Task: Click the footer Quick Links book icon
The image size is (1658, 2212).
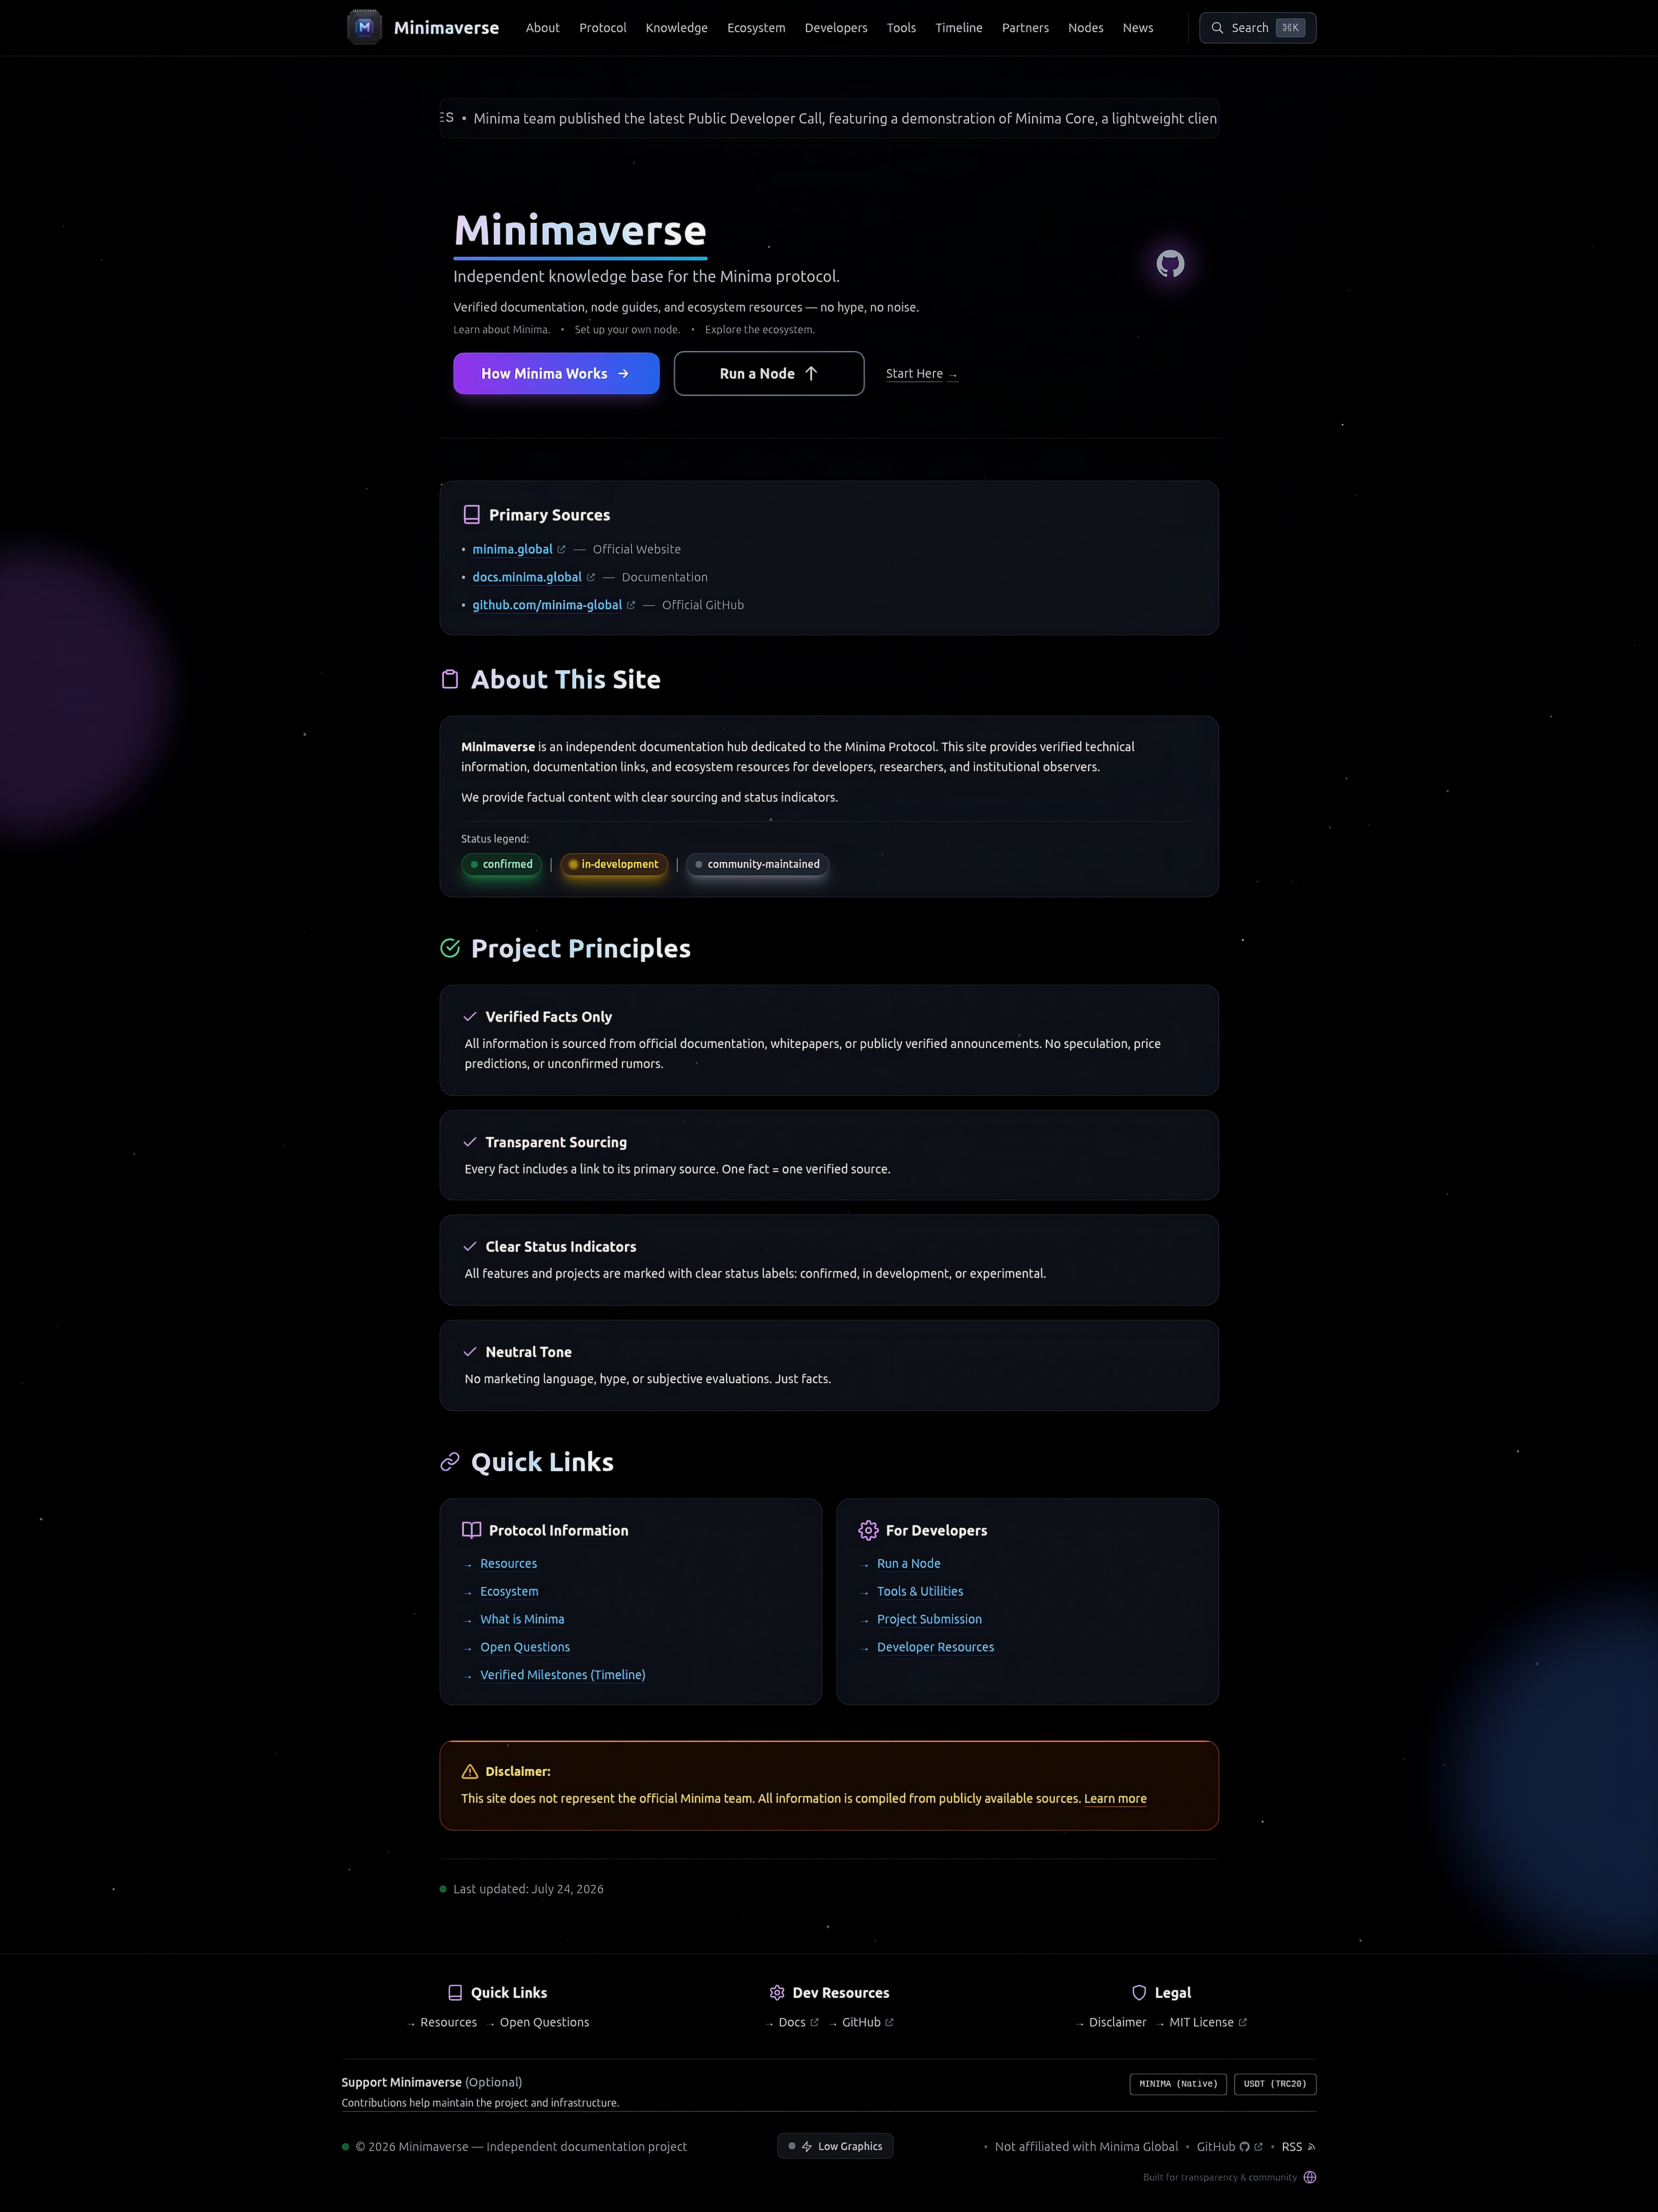Action: (x=455, y=1992)
